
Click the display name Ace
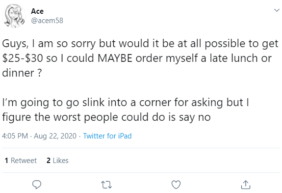[x=37, y=11]
